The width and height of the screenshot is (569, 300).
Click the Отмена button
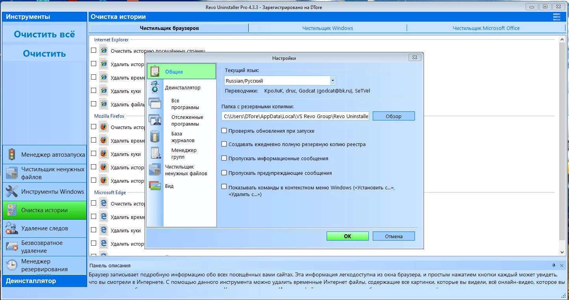pos(394,236)
